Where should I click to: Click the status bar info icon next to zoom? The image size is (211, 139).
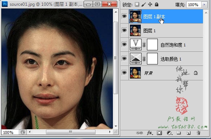(x=23, y=132)
